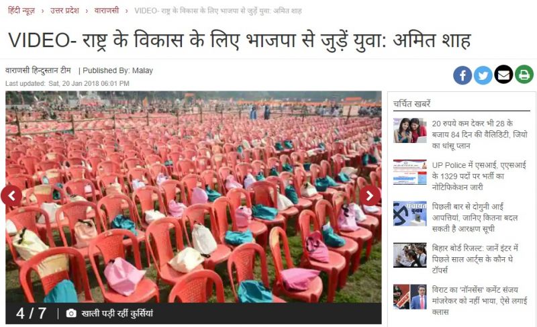
Task: Open हिंदी न्यूज़ breadcrumb link
Action: pyautogui.click(x=21, y=11)
